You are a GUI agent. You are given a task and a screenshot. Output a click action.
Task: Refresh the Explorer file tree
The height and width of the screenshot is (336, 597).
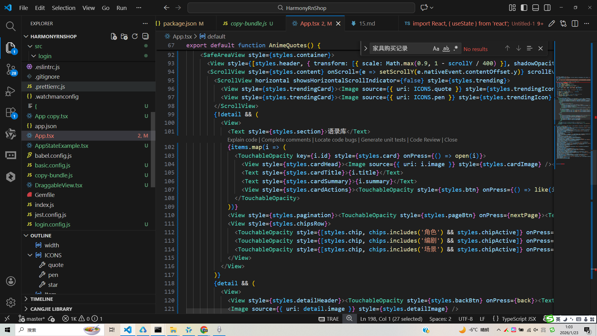[x=135, y=36]
